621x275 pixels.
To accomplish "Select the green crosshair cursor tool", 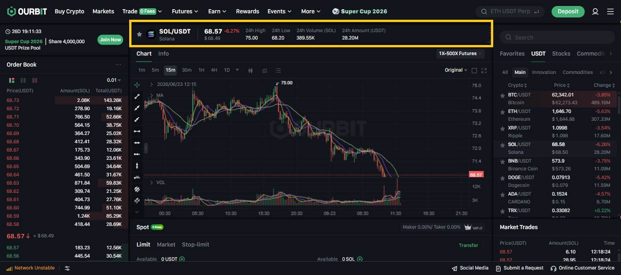I will pos(137,85).
